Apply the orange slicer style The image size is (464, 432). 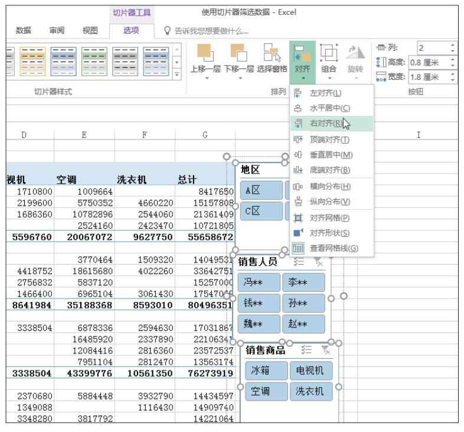point(32,61)
